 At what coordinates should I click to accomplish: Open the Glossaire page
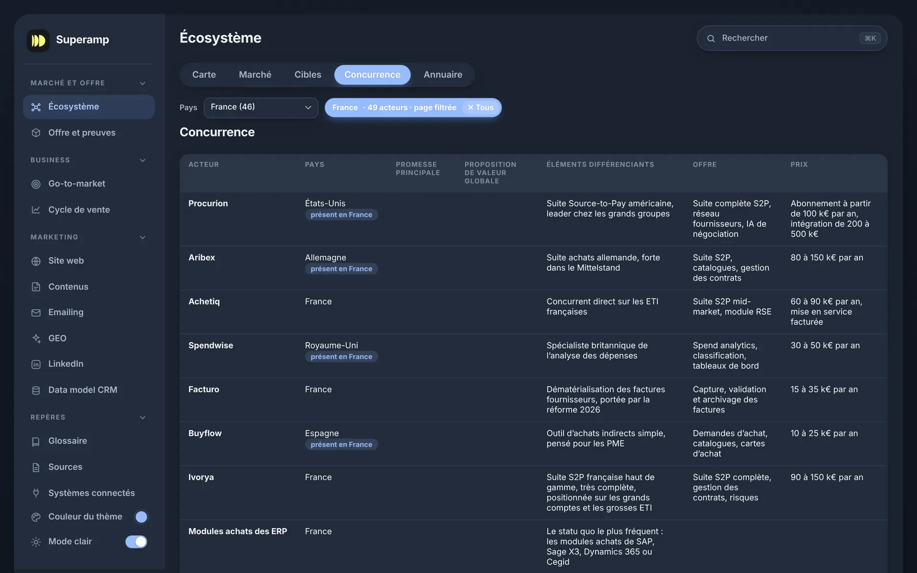pos(89,441)
